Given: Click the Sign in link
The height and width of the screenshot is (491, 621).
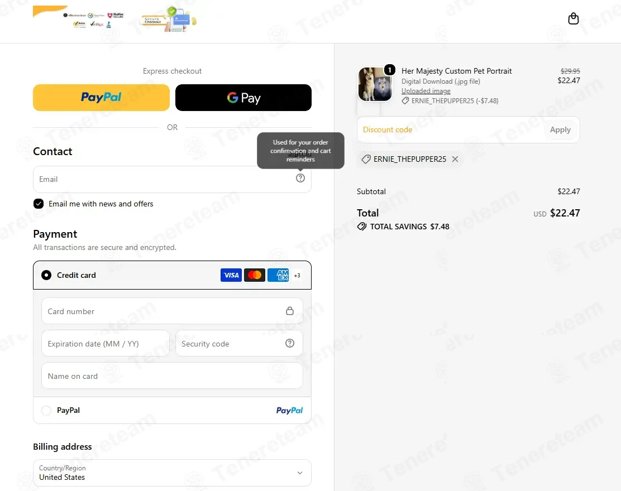Looking at the screenshot, I should [300, 153].
